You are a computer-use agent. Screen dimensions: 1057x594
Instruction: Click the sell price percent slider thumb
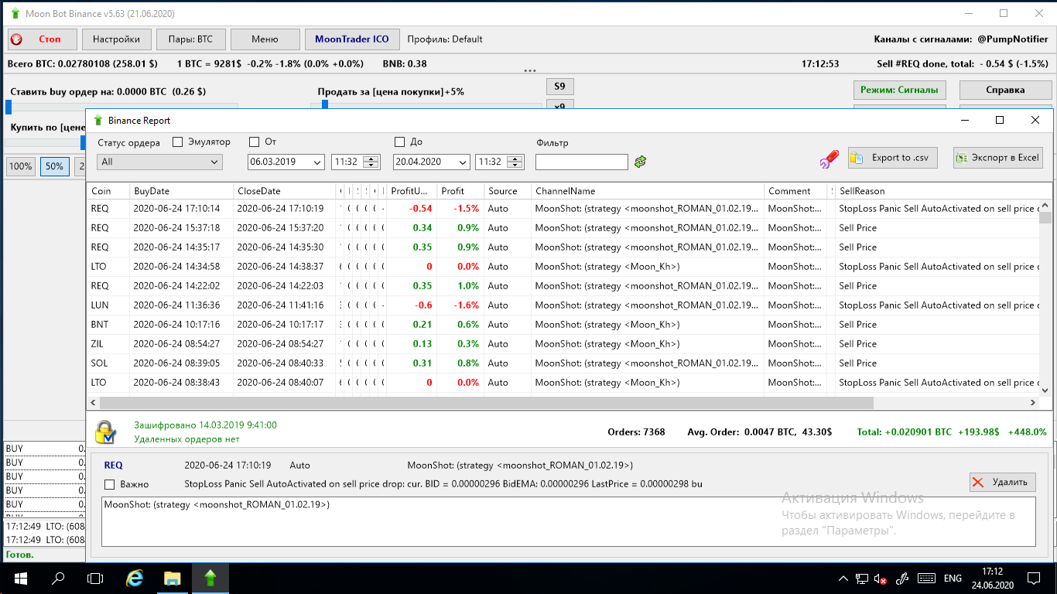coord(325,105)
